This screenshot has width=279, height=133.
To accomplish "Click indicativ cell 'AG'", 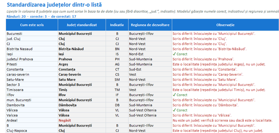I will coord(117,64).
